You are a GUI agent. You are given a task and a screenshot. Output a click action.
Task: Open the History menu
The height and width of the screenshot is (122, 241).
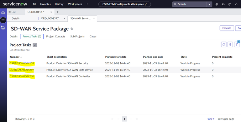tap(59, 4)
